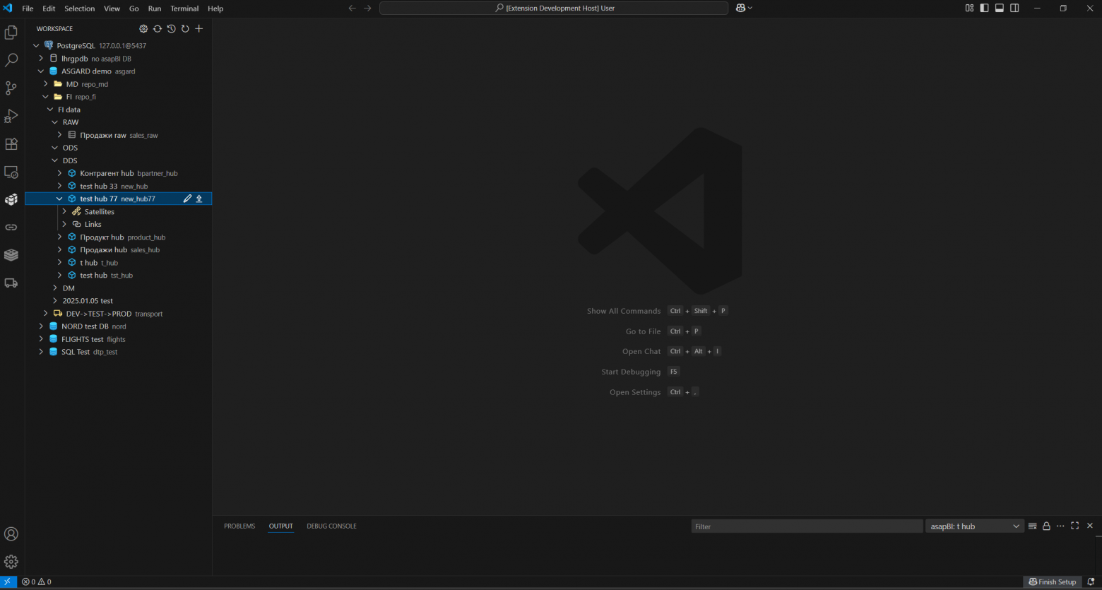
Task: Select the DEV->TEST->PROD transport item
Action: 118,314
